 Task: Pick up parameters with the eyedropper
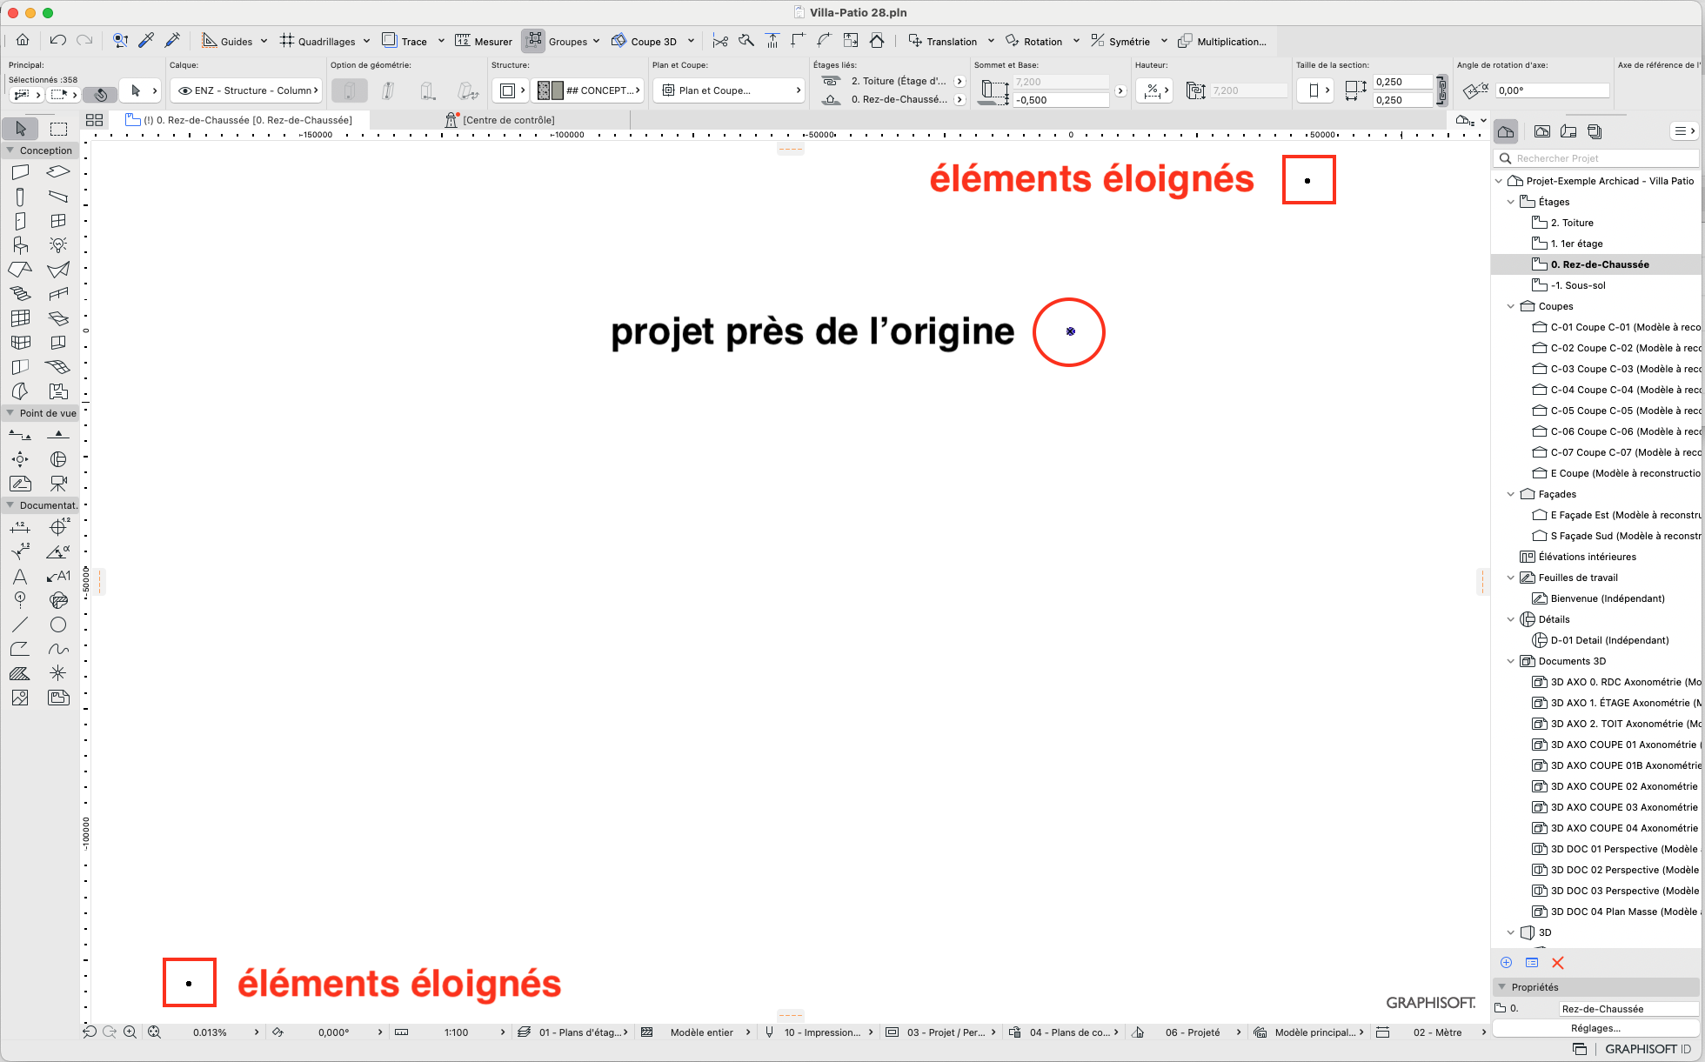[x=146, y=40]
